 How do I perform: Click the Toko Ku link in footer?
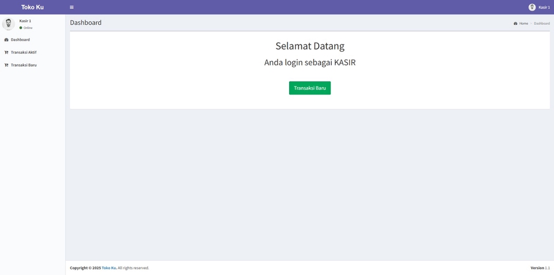click(x=109, y=268)
